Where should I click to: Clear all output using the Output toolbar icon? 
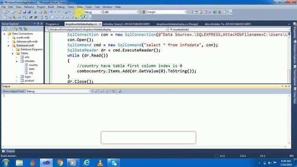pyautogui.click(x=113, y=91)
